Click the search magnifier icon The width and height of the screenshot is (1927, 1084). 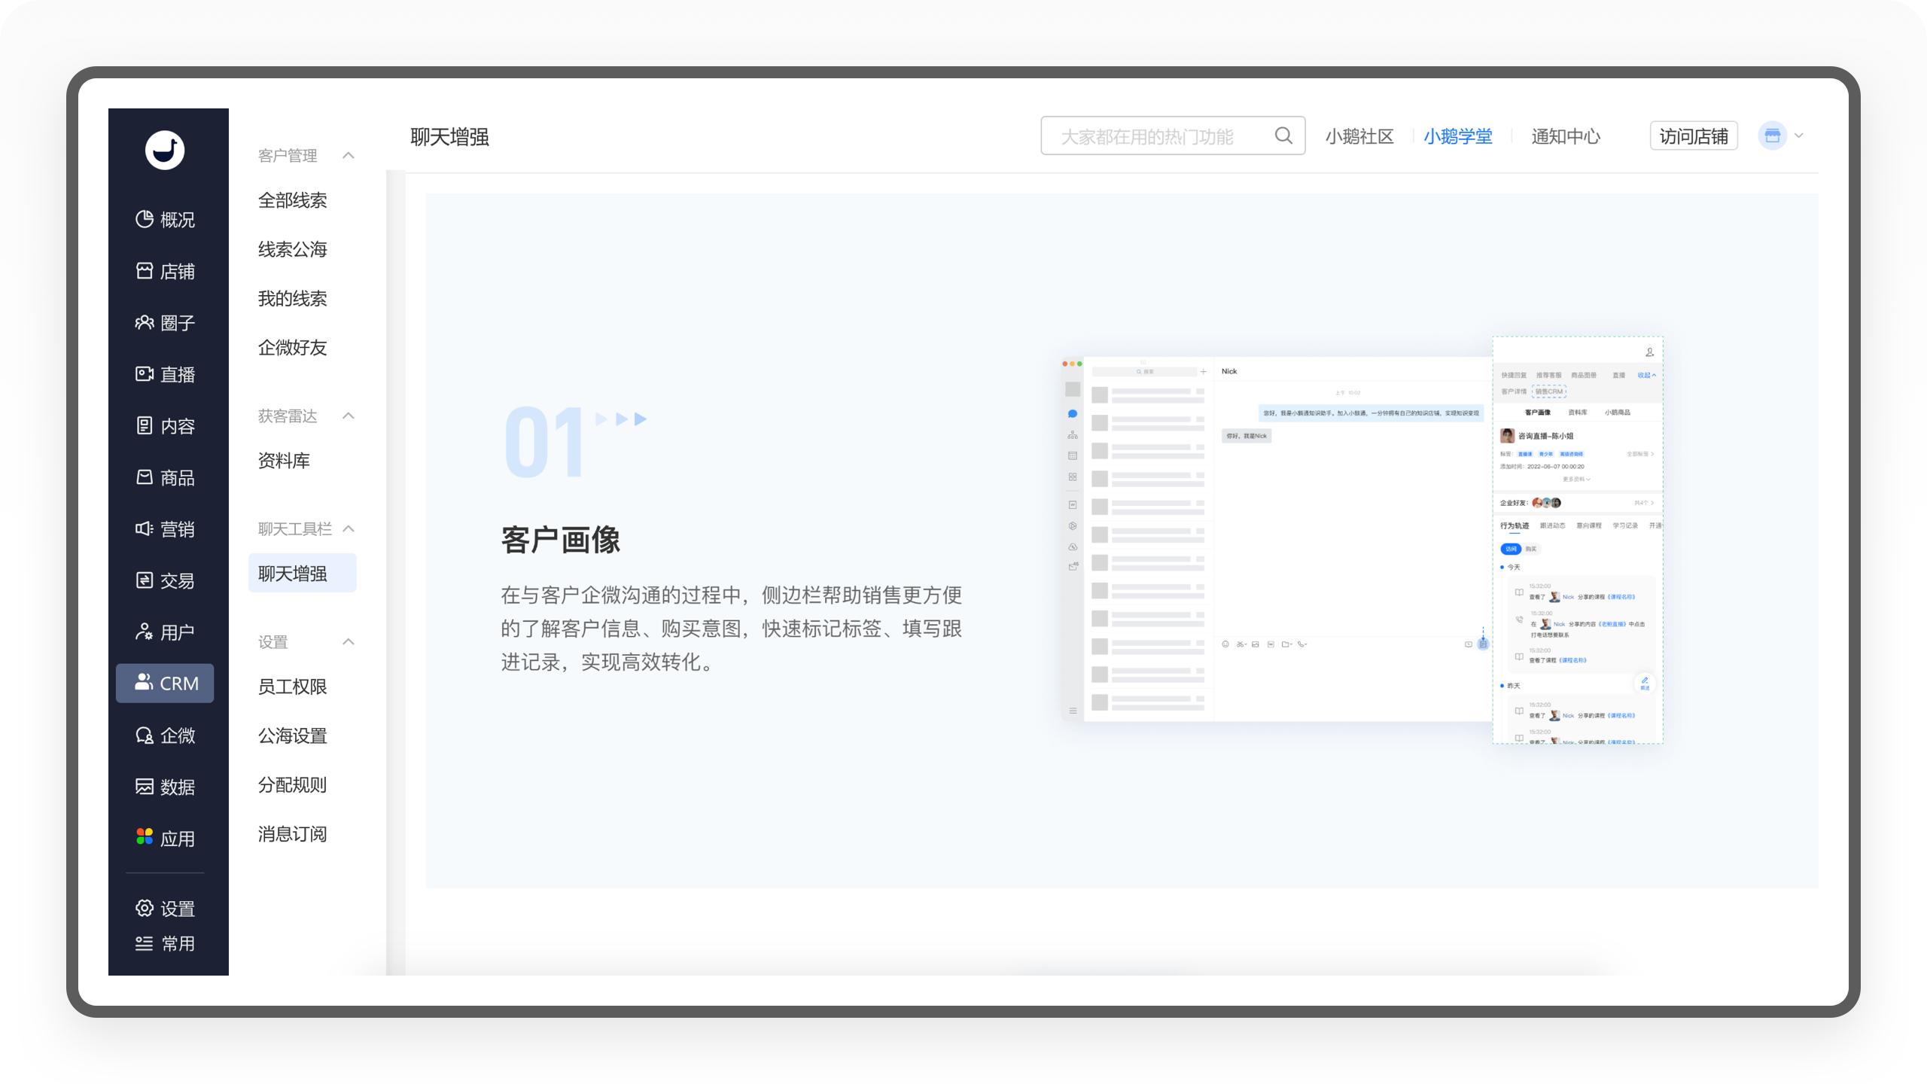click(x=1283, y=135)
